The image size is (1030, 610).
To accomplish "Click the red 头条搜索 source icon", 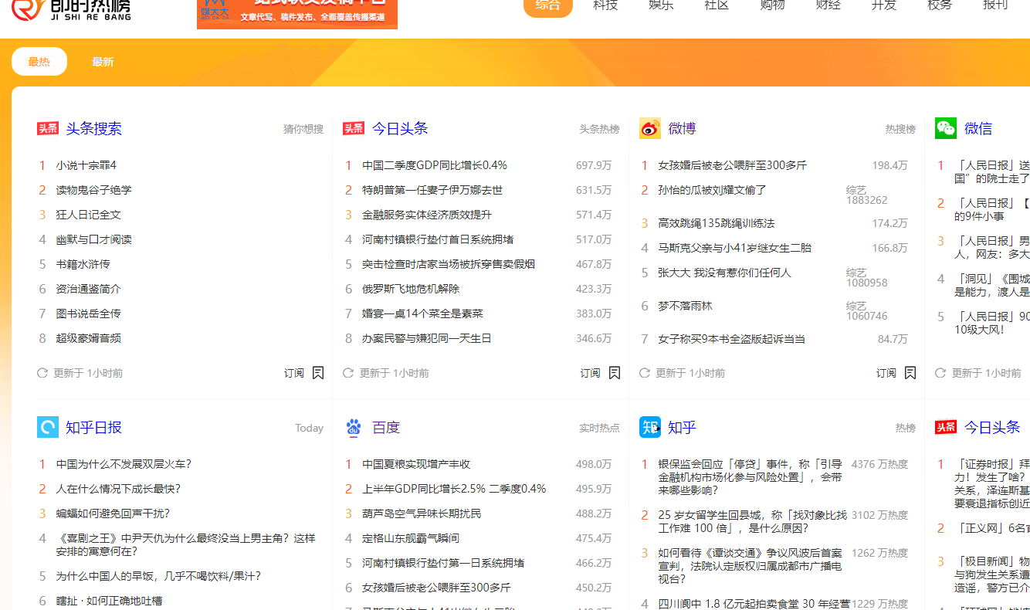I will 48,128.
